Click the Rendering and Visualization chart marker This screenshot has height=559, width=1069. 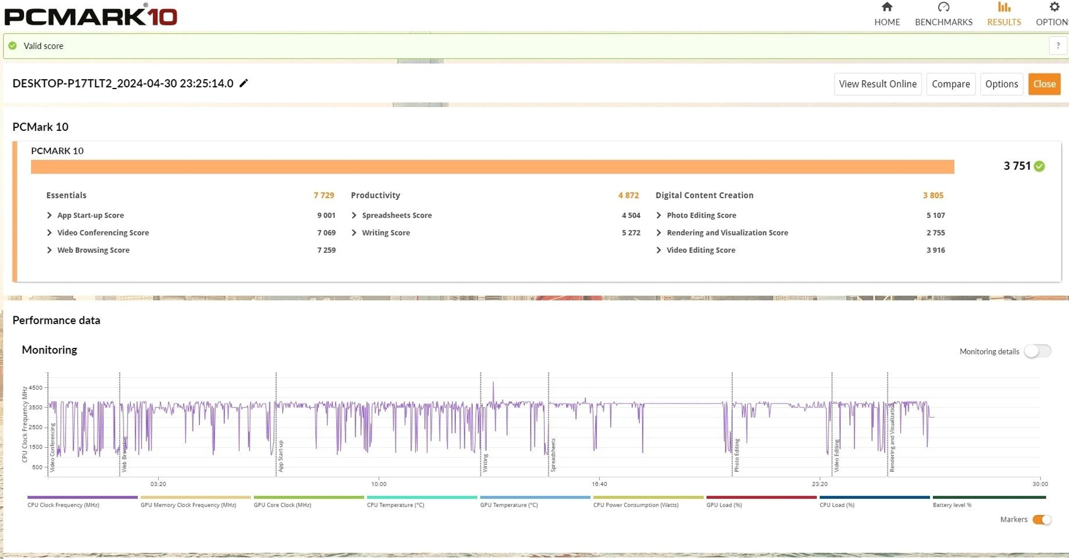pyautogui.click(x=892, y=438)
